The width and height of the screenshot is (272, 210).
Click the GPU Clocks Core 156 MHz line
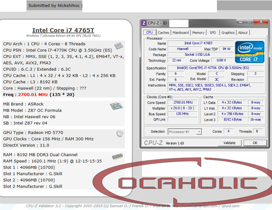tap(49, 139)
